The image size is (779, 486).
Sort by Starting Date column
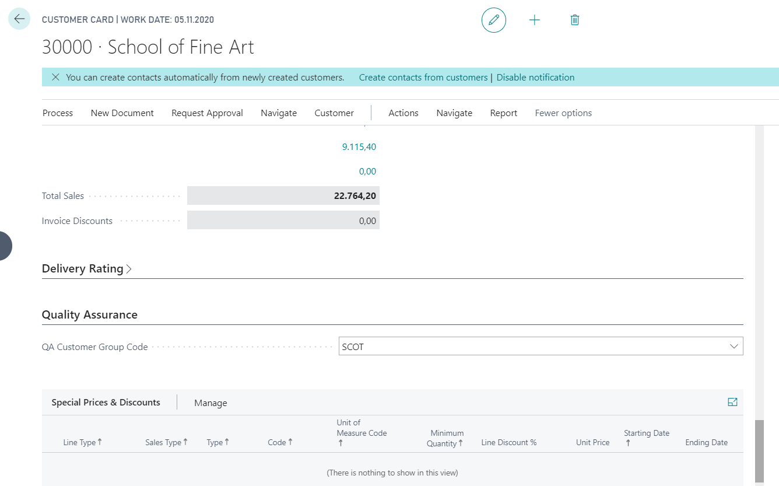click(x=646, y=438)
